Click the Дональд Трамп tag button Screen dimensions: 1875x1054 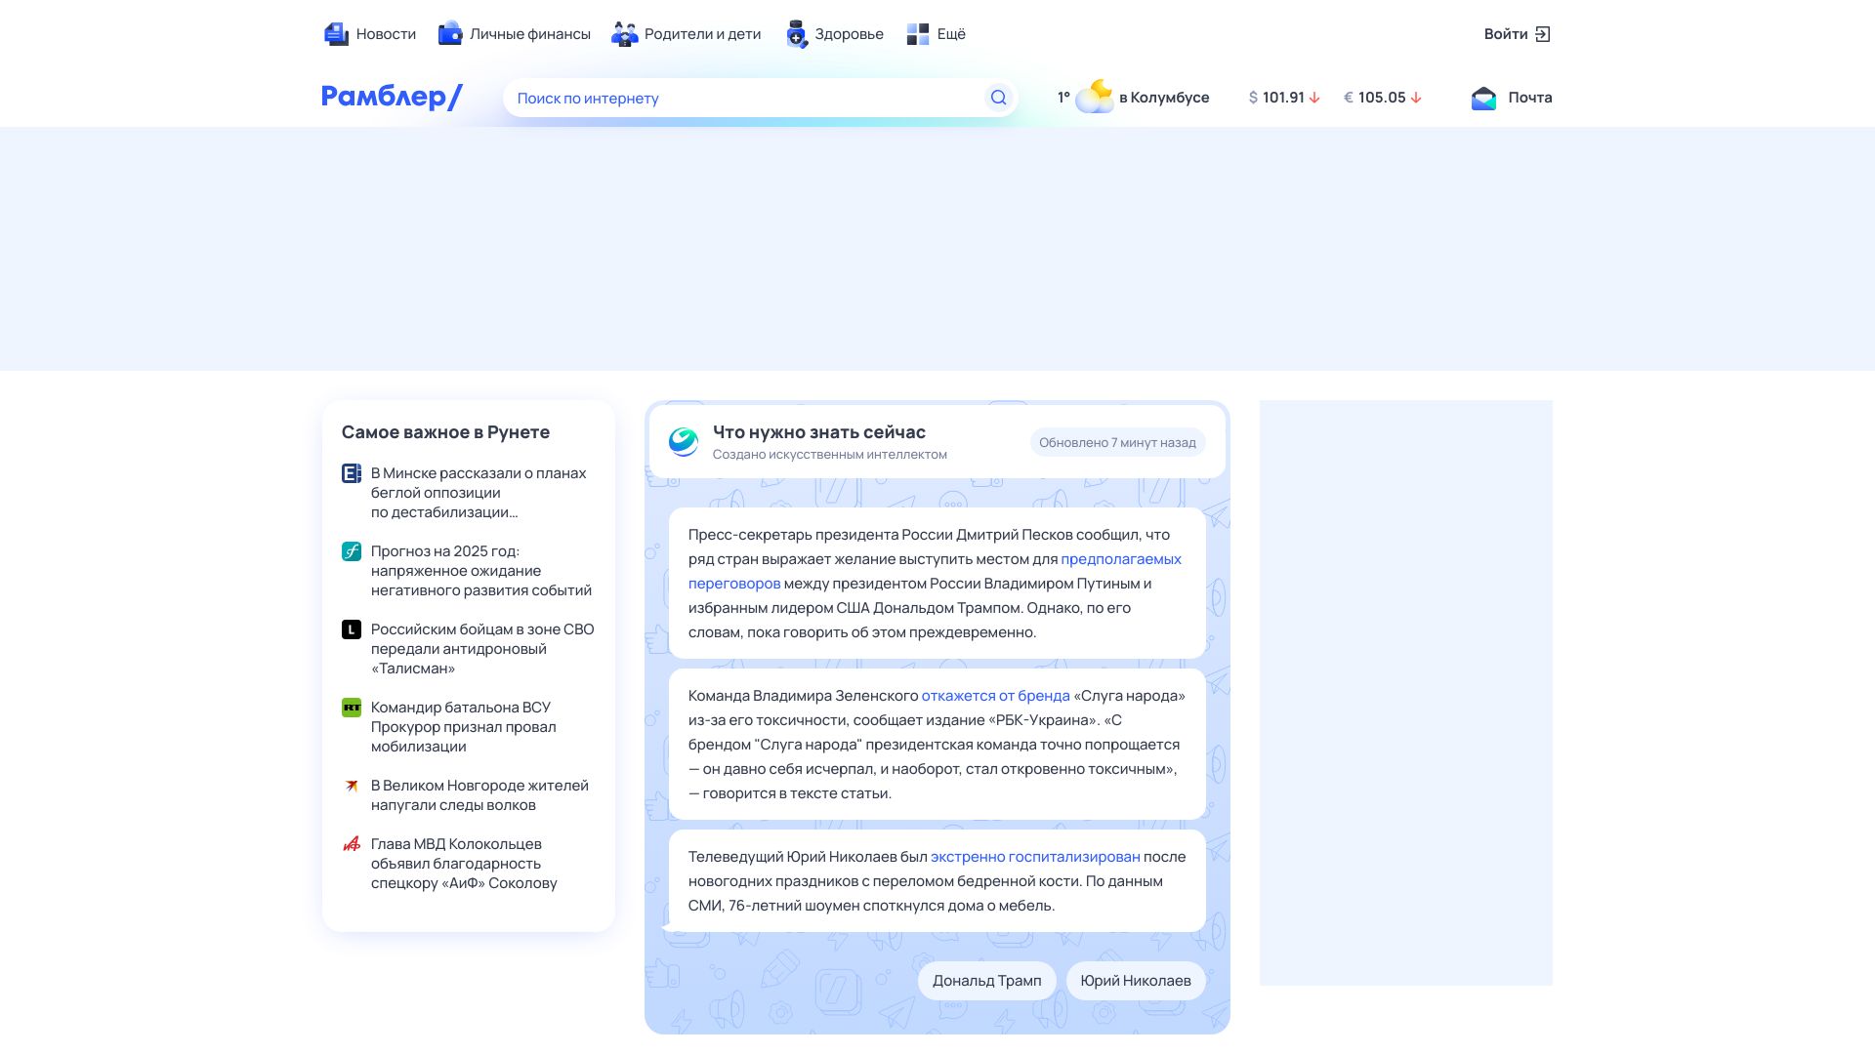pos(987,981)
